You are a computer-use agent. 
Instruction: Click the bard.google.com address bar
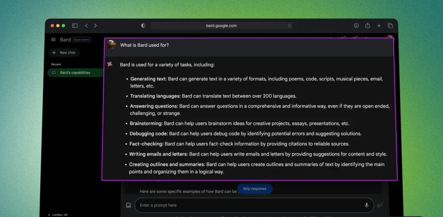coord(221,26)
